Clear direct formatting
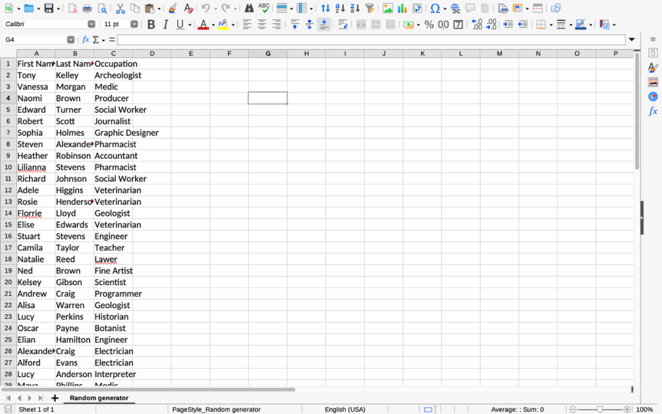 click(188, 8)
